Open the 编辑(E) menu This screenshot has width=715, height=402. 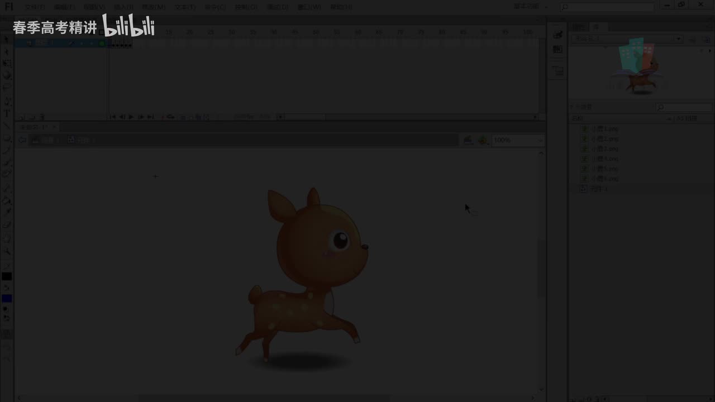click(64, 7)
